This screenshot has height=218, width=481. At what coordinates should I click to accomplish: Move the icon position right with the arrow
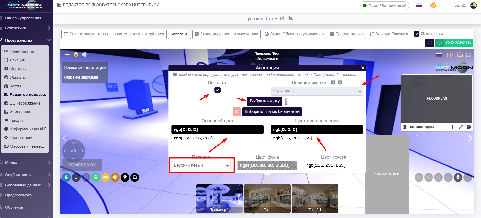click(x=340, y=82)
